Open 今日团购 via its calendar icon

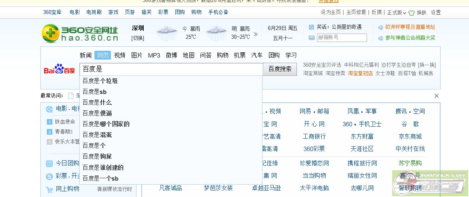pyautogui.click(x=49, y=163)
